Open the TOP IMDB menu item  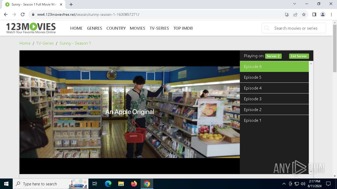point(183,28)
